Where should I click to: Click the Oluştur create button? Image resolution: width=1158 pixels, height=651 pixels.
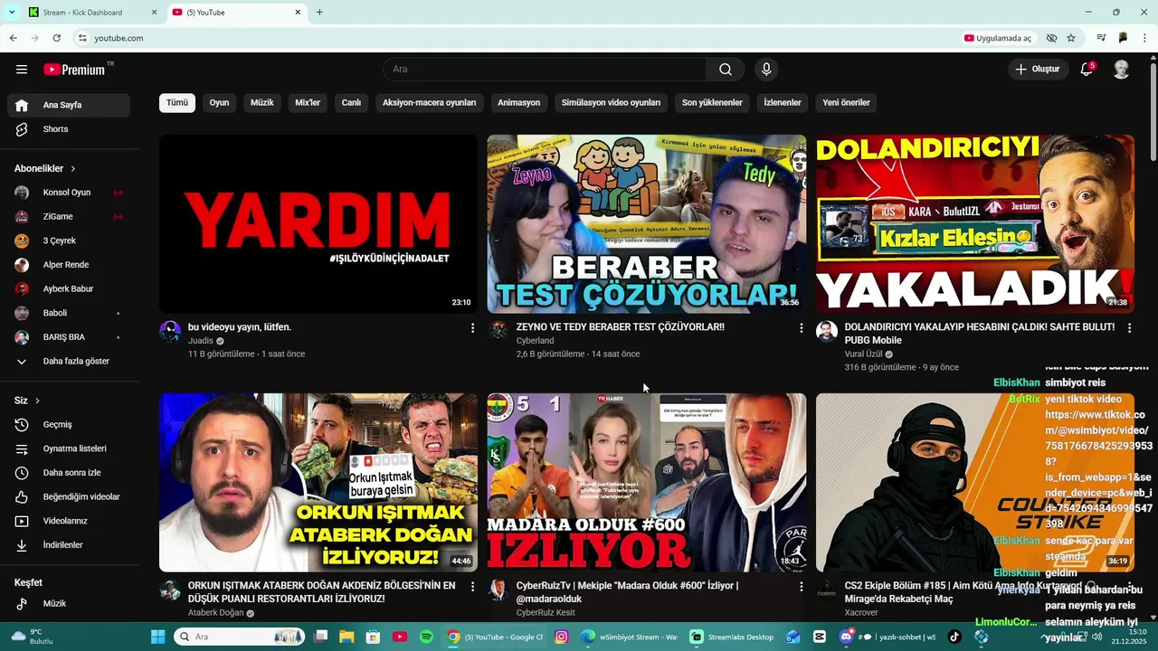(x=1037, y=70)
